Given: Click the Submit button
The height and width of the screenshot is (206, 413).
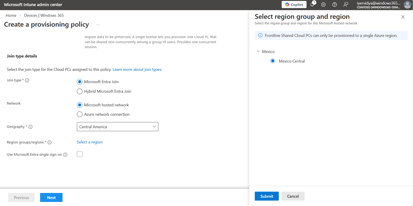Looking at the screenshot, I should [267, 196].
